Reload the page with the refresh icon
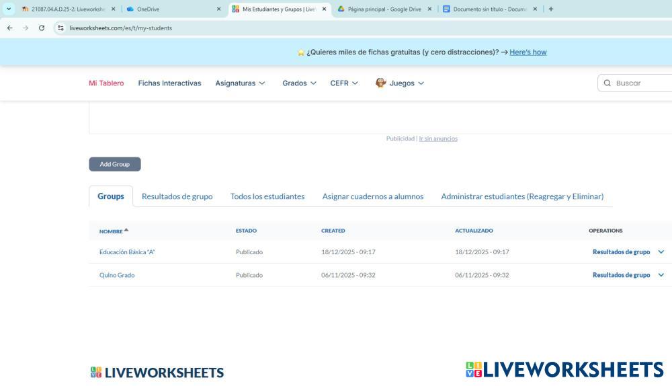The width and height of the screenshot is (672, 386). point(42,28)
